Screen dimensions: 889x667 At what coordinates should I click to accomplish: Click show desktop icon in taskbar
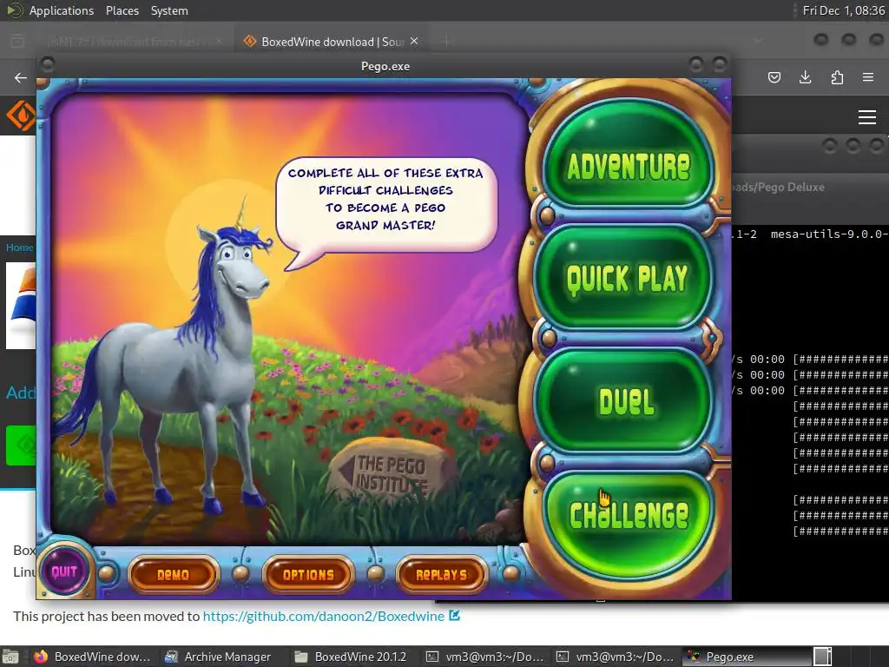tap(10, 657)
